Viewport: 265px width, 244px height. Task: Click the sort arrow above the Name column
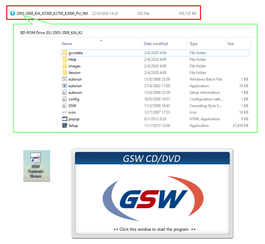point(101,41)
